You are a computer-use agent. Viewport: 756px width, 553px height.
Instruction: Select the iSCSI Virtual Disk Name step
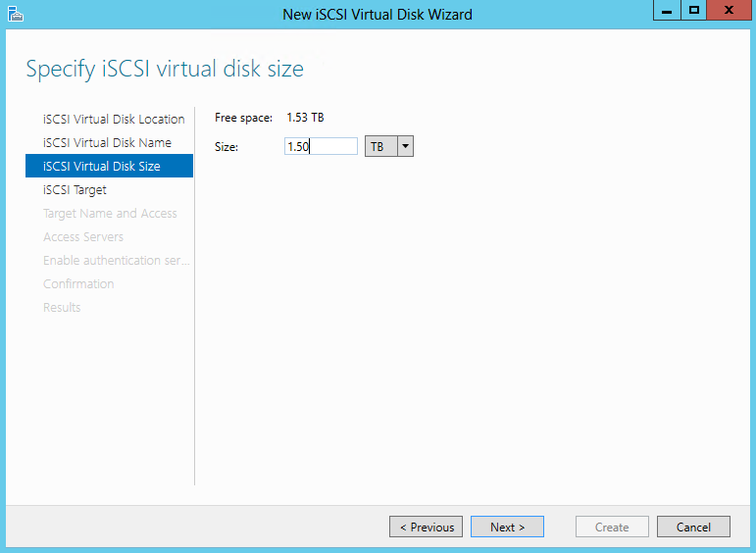pyautogui.click(x=107, y=142)
